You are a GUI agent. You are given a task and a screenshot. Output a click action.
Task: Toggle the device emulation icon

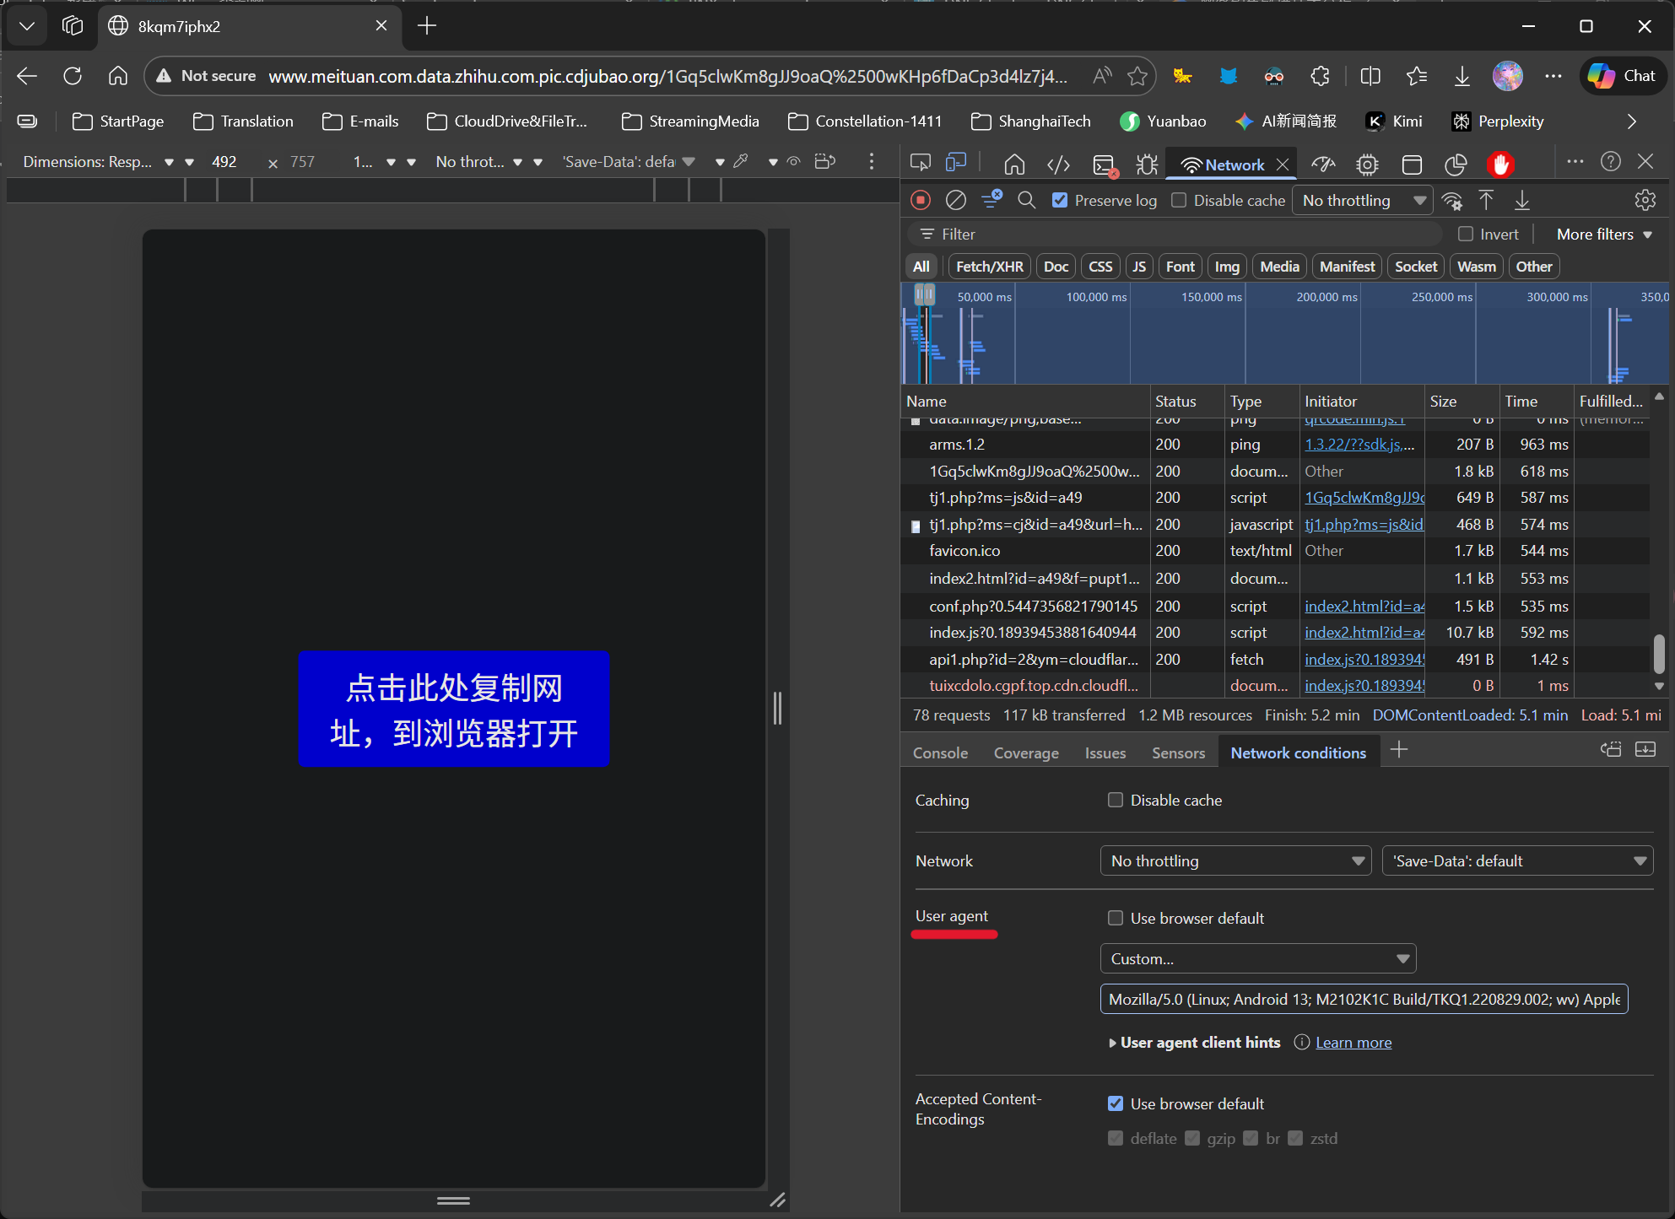click(956, 164)
